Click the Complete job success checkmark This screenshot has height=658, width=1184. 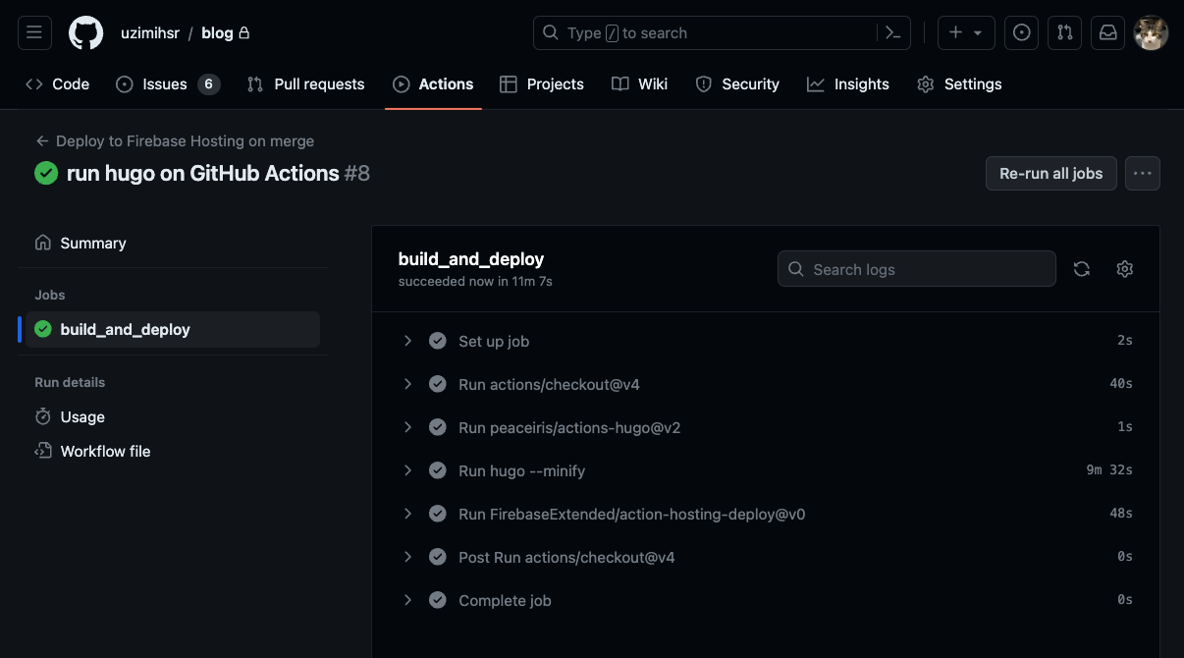tap(438, 600)
